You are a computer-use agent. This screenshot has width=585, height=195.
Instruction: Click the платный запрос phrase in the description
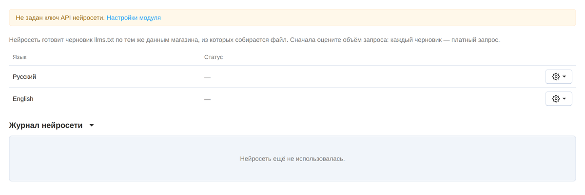point(475,39)
